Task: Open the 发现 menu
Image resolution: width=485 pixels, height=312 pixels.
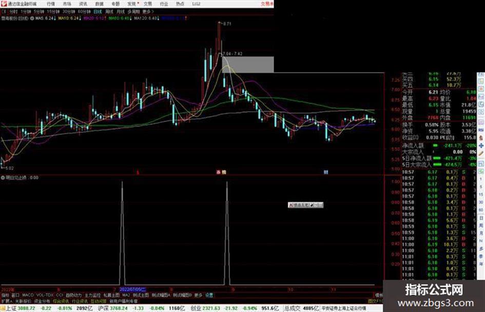Action: click(132, 4)
